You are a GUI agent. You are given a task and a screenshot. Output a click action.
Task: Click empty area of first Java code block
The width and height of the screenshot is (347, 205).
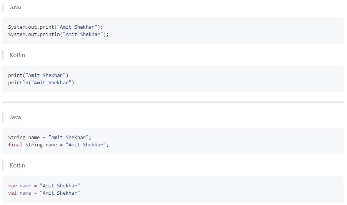tap(221, 31)
